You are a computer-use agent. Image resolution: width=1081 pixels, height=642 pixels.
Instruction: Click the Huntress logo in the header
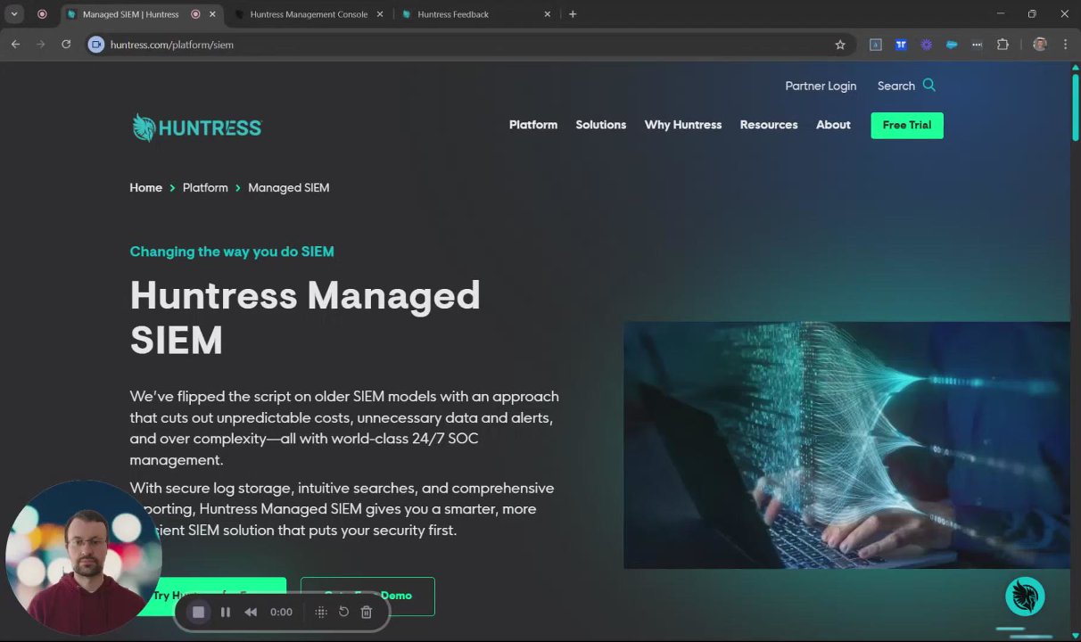(197, 128)
